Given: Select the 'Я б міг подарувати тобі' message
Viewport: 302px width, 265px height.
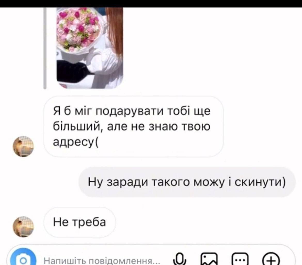Looking at the screenshot, I should click(133, 126).
